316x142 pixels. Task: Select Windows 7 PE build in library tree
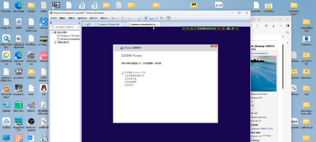pyautogui.click(x=68, y=35)
